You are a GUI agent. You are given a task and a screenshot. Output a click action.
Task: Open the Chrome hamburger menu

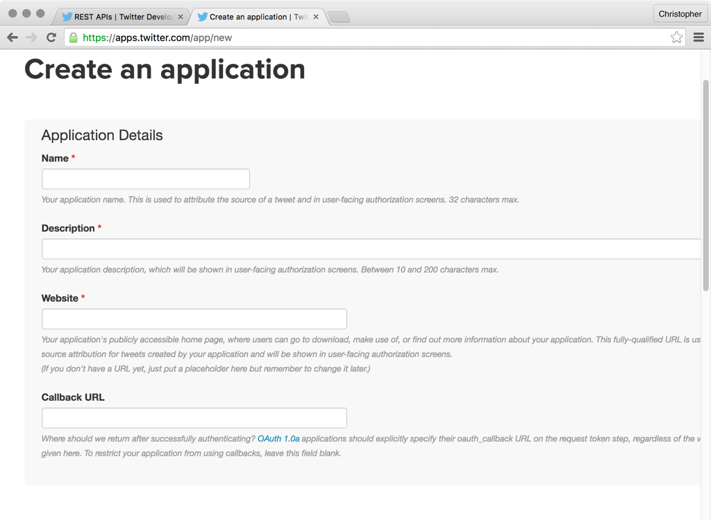point(699,37)
